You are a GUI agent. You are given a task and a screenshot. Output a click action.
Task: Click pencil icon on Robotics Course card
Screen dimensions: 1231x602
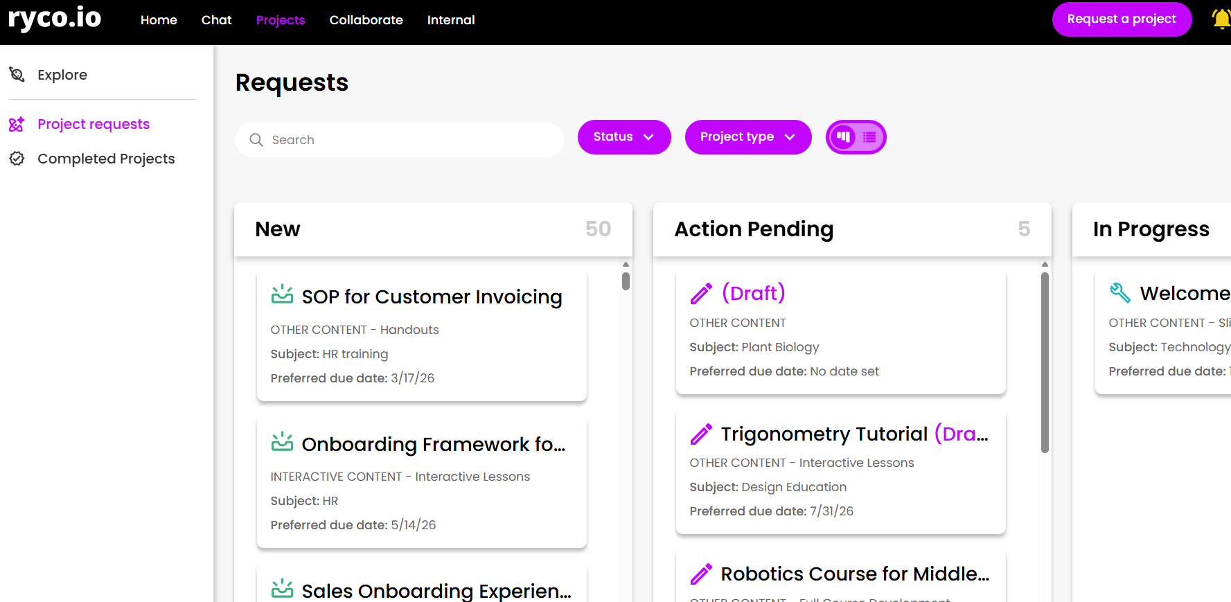coord(701,574)
